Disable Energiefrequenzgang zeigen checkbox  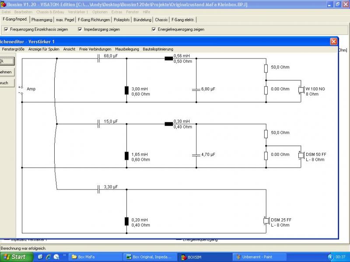pyautogui.click(x=154, y=30)
